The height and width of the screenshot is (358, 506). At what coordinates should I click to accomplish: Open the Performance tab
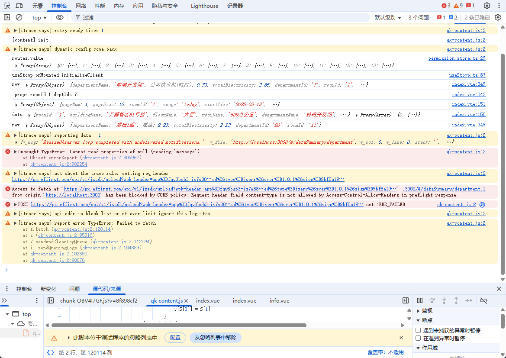tap(100, 6)
